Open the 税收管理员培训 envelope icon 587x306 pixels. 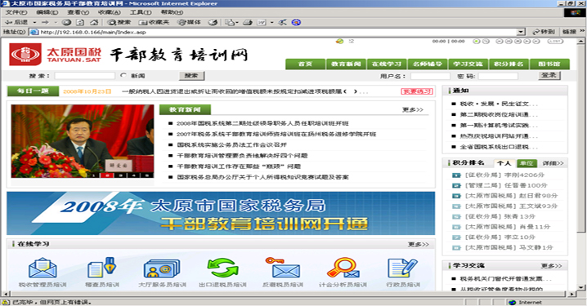click(x=43, y=268)
